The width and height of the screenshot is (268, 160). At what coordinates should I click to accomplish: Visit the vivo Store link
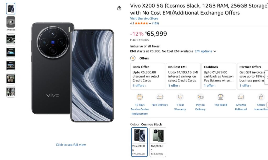coord(144,19)
